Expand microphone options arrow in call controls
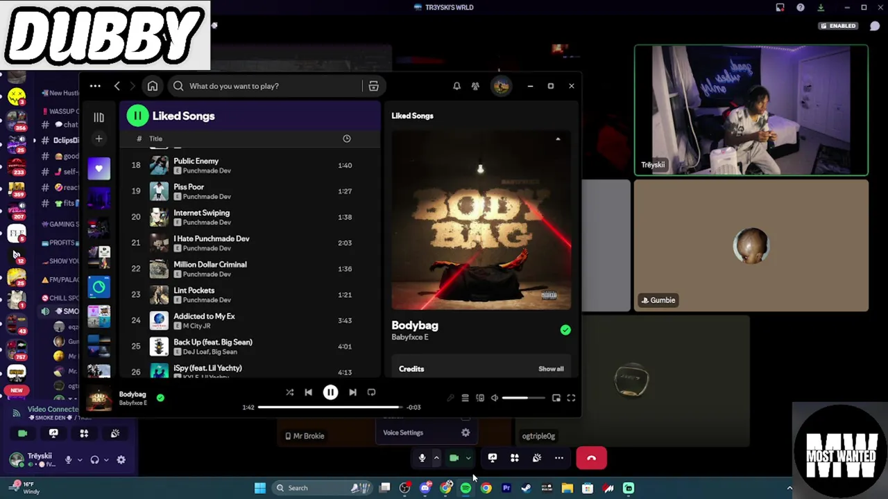Screen dimensions: 888x499 coord(436,458)
